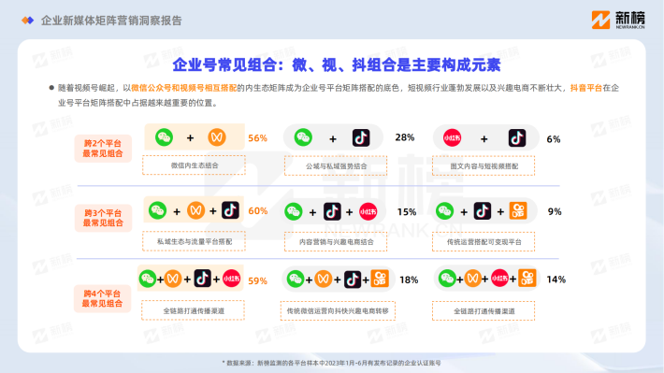
Task: Click the orange Channels icon in the 56% combination
Action: click(217, 137)
